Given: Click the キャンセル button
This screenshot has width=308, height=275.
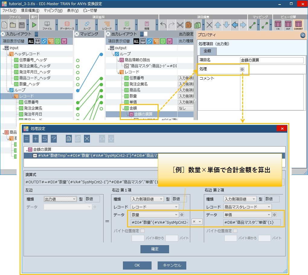Looking at the screenshot, I should coord(172,265).
